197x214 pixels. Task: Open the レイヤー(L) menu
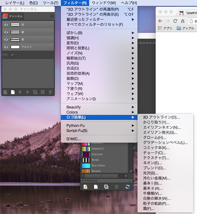point(15,3)
